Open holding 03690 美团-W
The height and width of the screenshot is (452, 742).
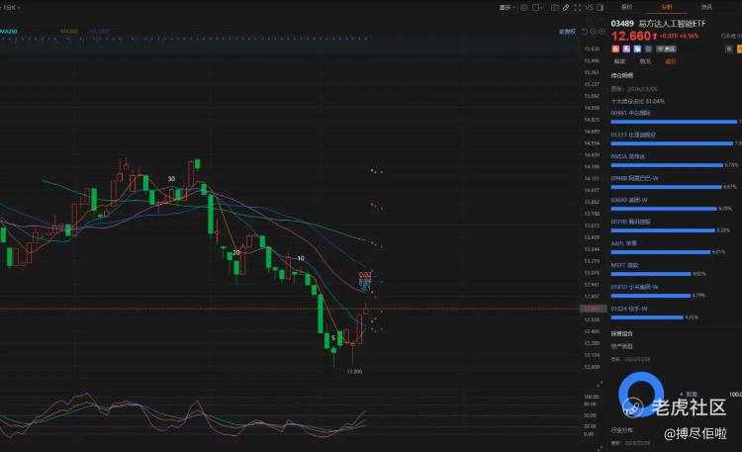pyautogui.click(x=629, y=200)
